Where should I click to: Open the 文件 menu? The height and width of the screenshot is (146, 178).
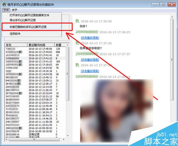click(x=6, y=10)
